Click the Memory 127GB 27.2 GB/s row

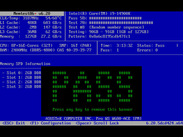[31, 36]
